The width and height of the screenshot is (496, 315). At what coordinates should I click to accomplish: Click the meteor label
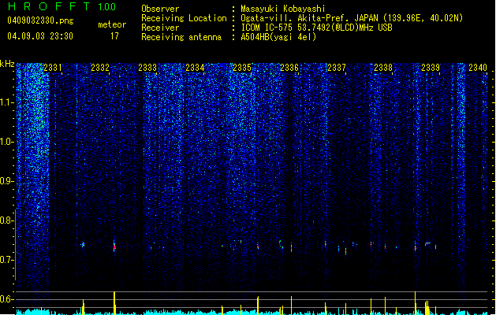pyautogui.click(x=112, y=24)
